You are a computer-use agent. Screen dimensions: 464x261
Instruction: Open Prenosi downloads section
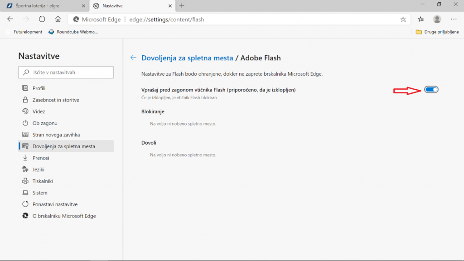click(x=66, y=158)
